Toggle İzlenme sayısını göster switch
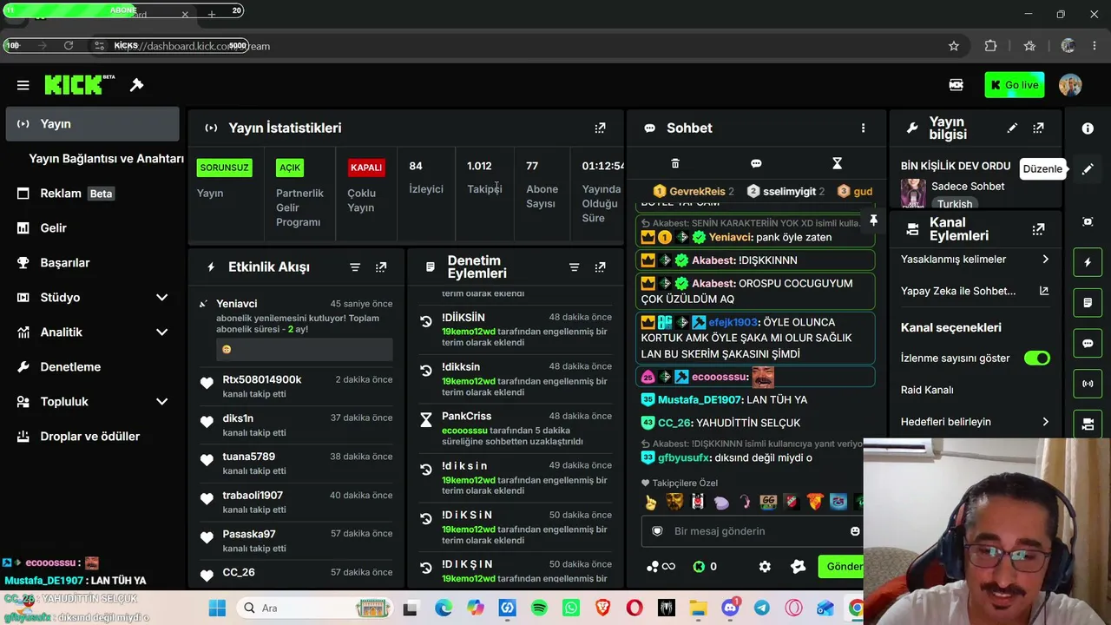This screenshot has height=625, width=1111. (x=1036, y=359)
